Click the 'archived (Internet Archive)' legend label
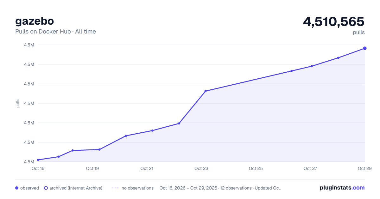Viewport: 380px width, 199px height. pos(76,188)
